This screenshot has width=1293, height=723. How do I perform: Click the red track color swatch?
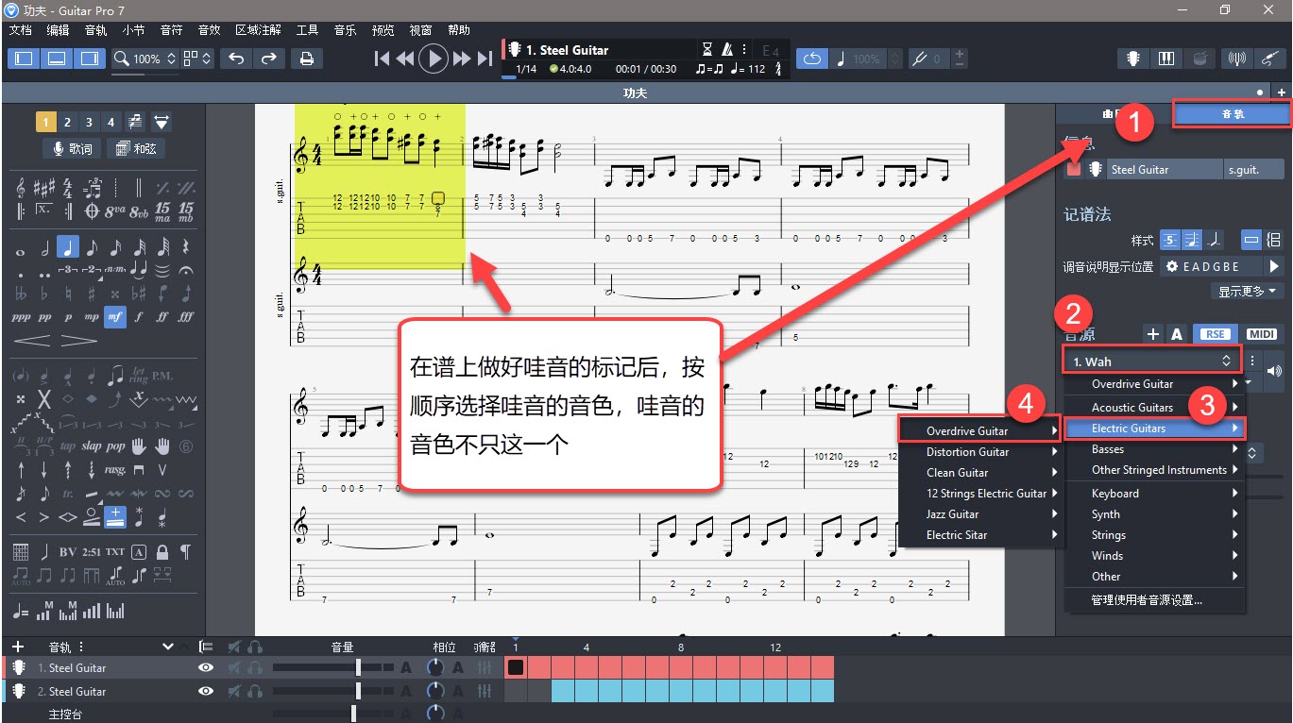[1074, 170]
